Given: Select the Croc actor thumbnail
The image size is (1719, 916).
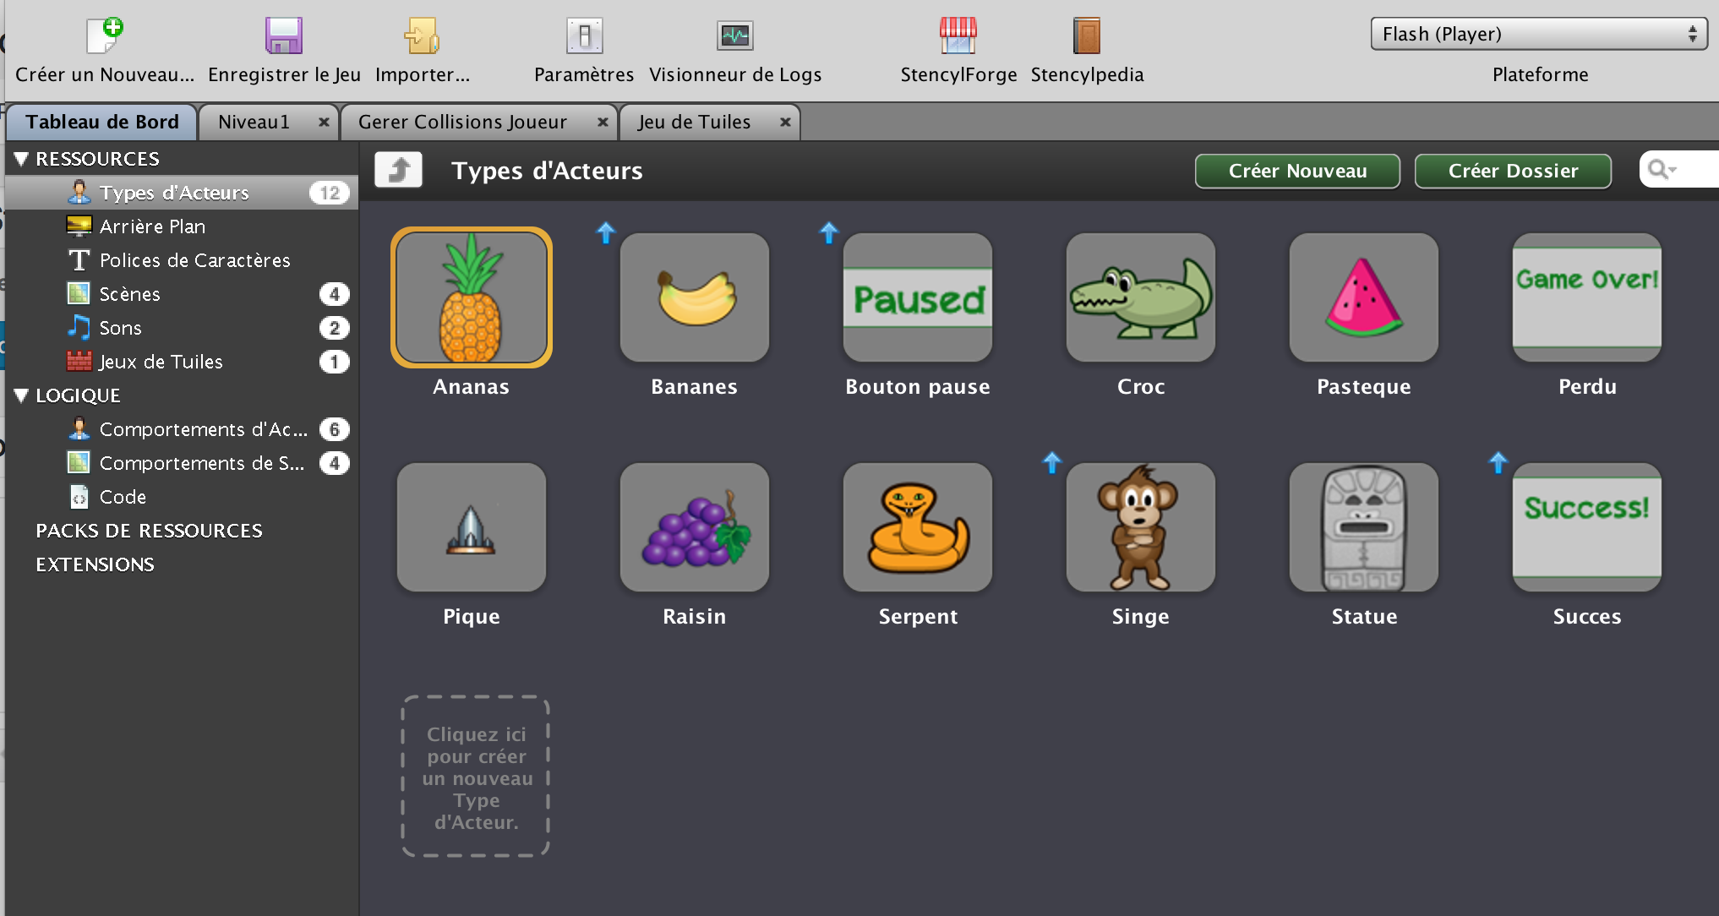Looking at the screenshot, I should point(1140,297).
